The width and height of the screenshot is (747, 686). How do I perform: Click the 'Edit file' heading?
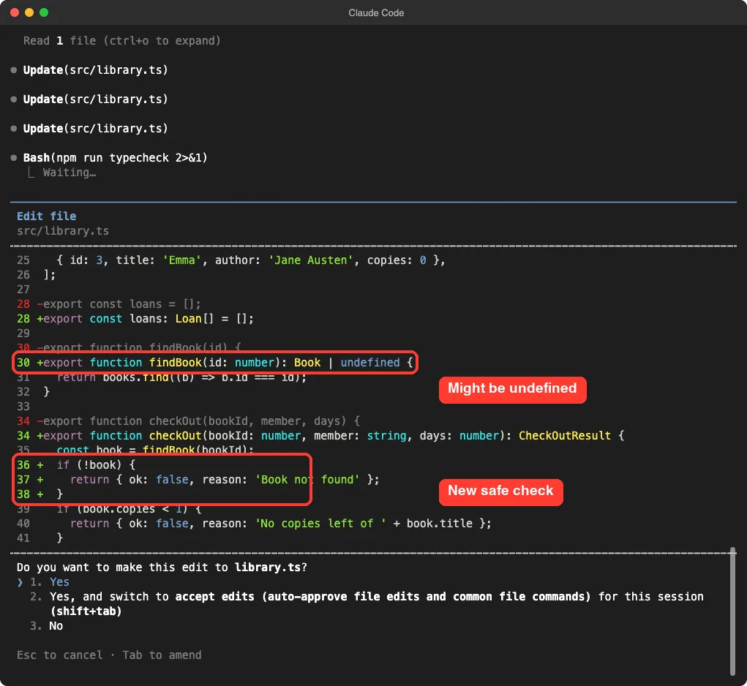(x=47, y=216)
